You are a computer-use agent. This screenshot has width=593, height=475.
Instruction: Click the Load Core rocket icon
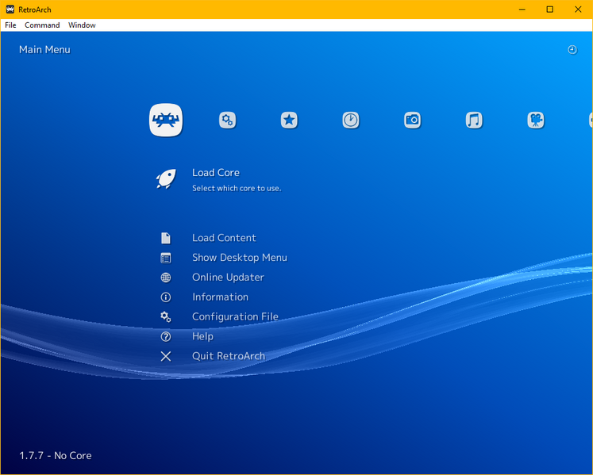click(x=166, y=179)
